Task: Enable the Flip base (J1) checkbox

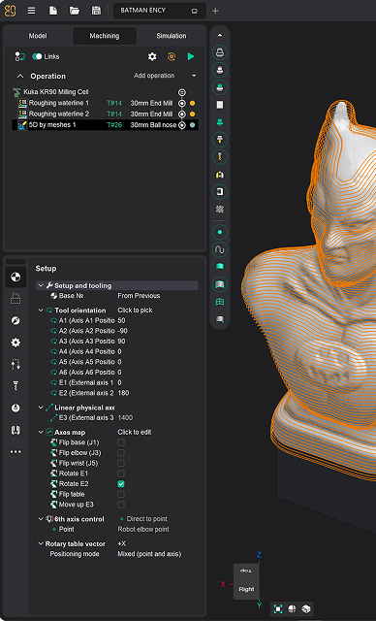Action: [121, 442]
